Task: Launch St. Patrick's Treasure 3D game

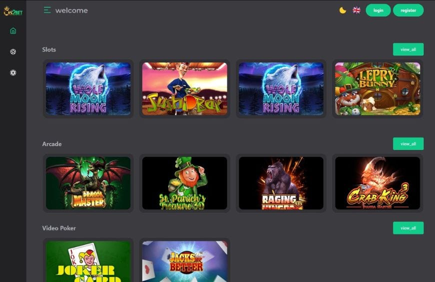Action: [185, 183]
